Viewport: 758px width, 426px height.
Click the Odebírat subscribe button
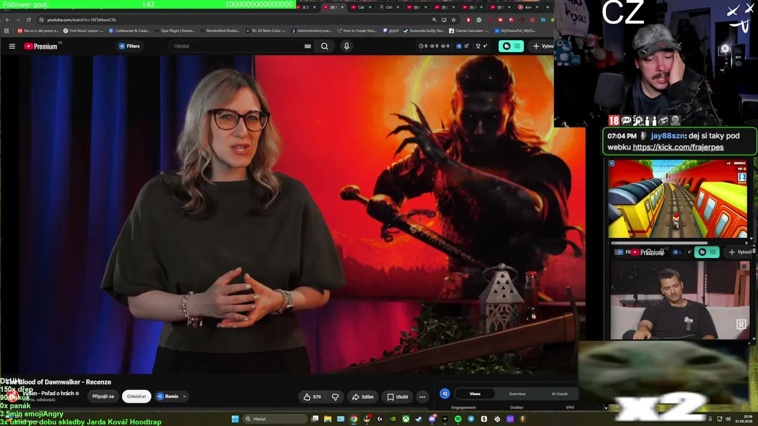pos(136,396)
